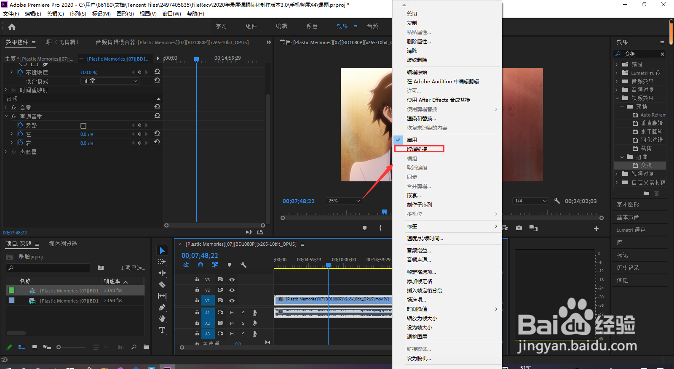
Task: Click the timeline playhead marker
Action: 329,265
